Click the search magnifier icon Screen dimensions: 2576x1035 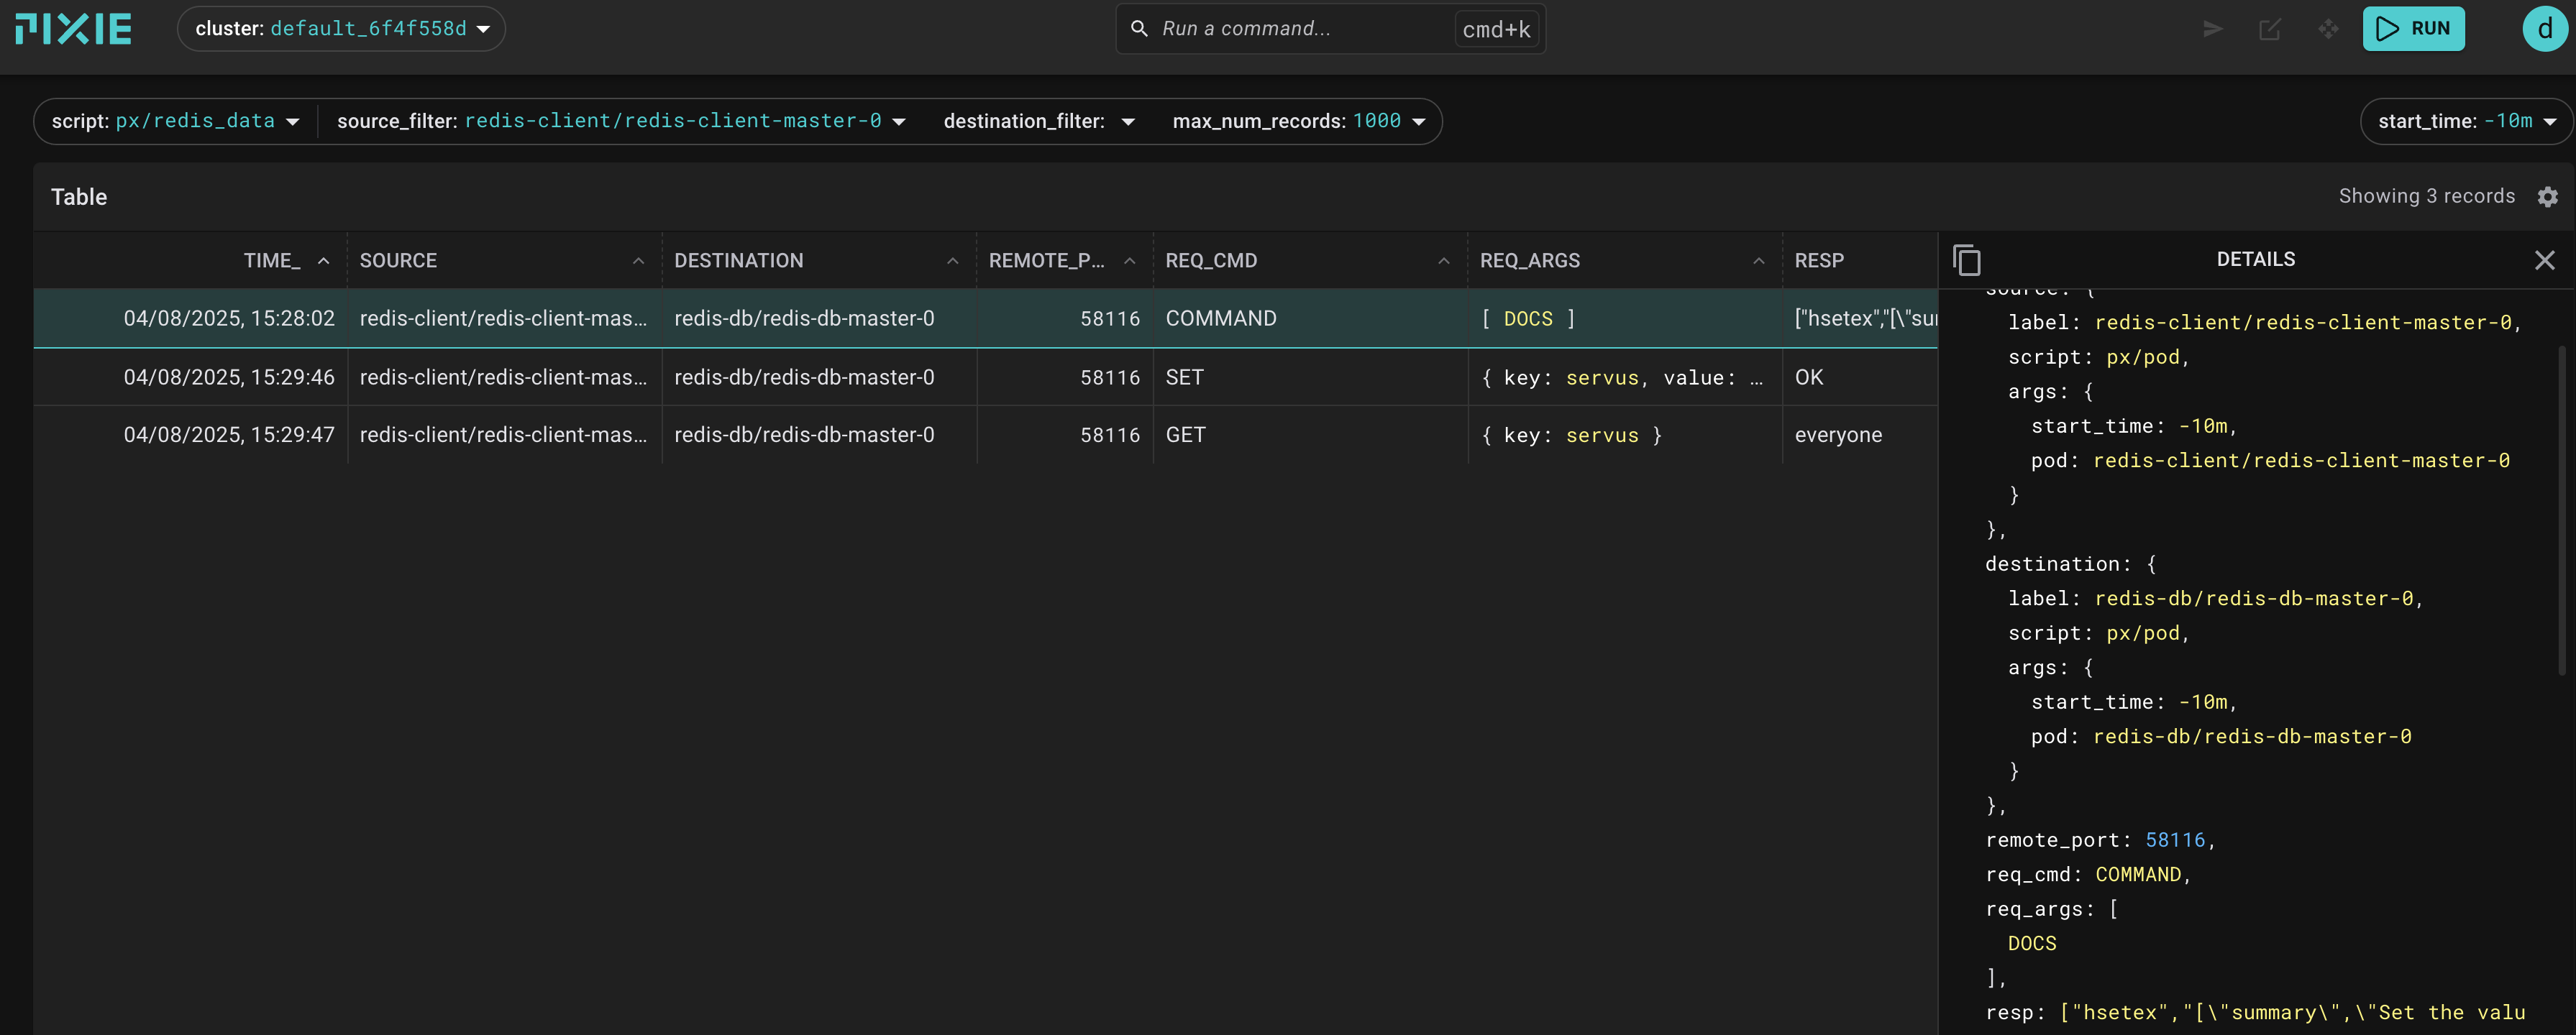coord(1139,29)
